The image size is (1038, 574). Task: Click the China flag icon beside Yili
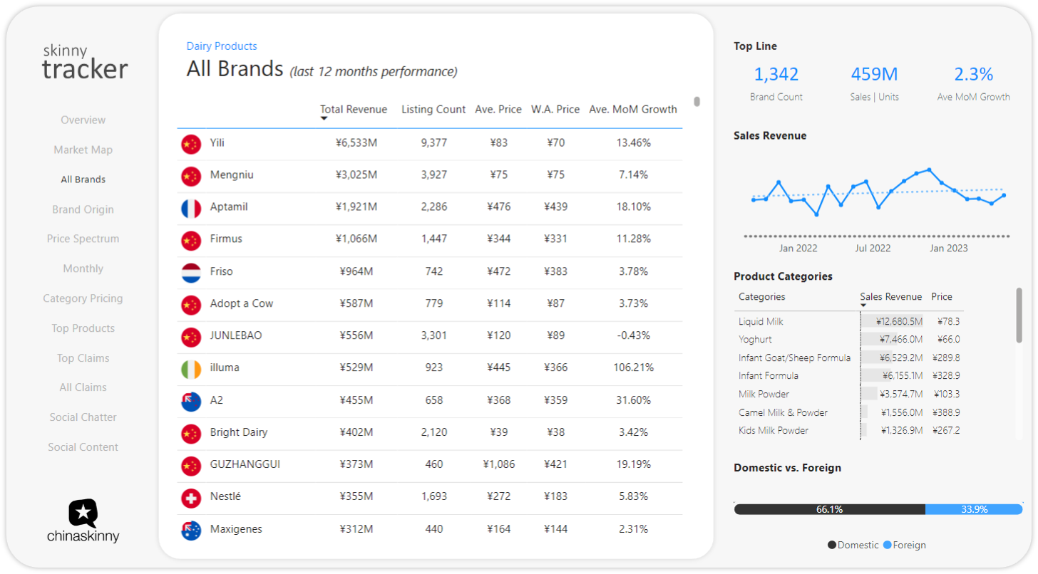191,143
